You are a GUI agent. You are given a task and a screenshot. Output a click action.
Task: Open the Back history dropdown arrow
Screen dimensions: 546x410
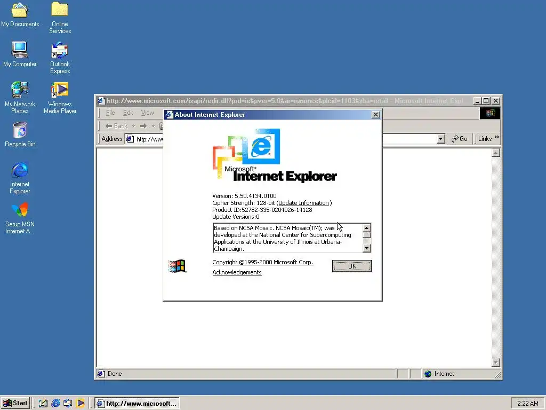(x=133, y=126)
